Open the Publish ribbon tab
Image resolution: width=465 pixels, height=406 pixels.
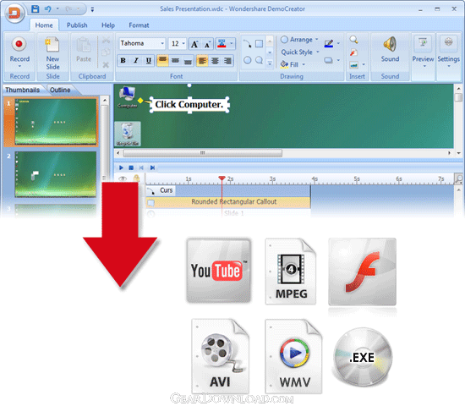tap(77, 25)
